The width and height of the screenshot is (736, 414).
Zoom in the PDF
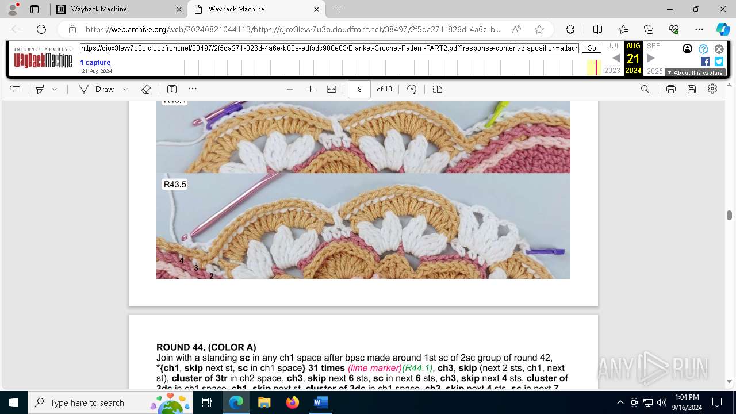(x=310, y=89)
